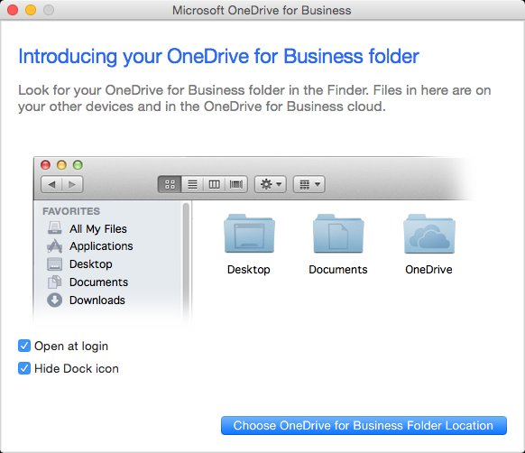Switch to column view in Finder toolbar
Screen dimensions: 525x453
coord(214,184)
